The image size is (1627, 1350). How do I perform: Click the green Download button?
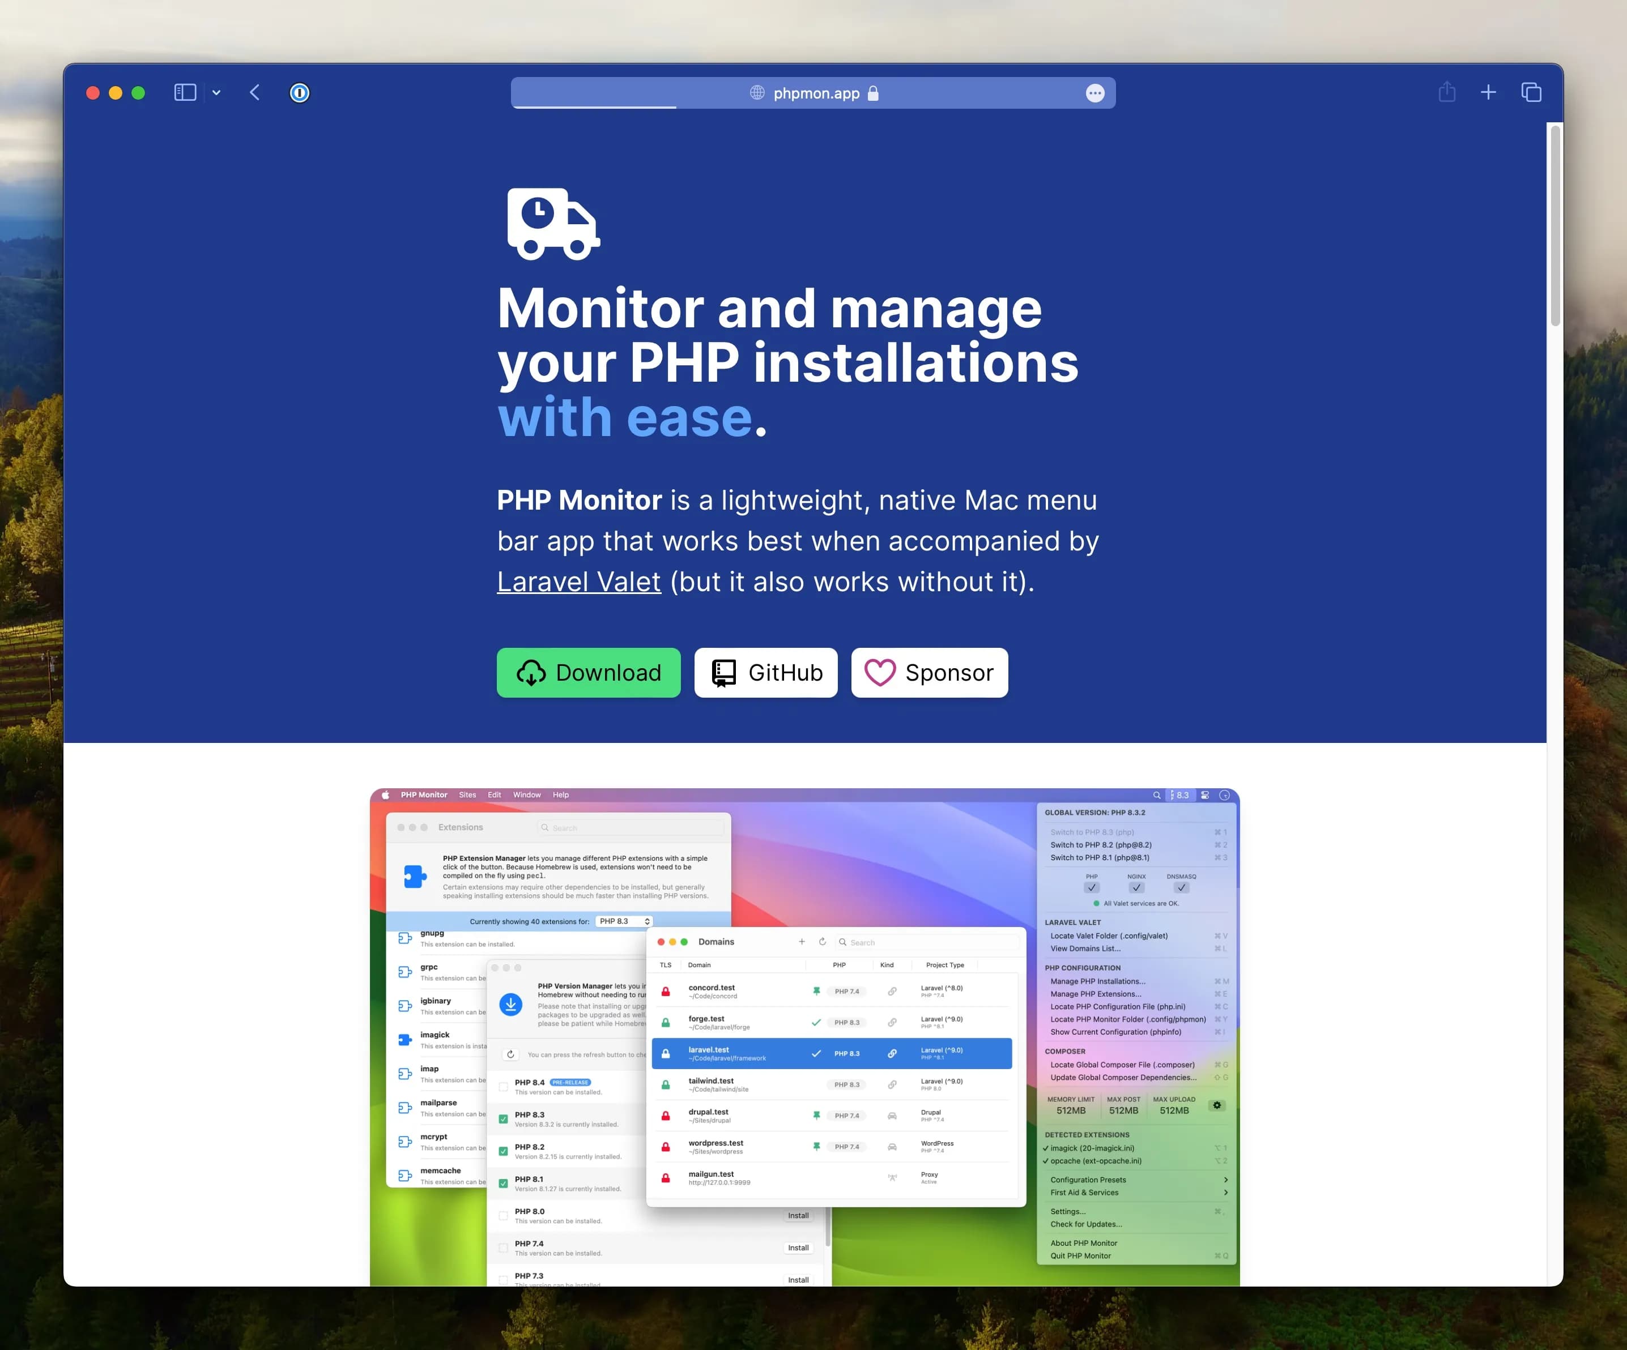589,672
